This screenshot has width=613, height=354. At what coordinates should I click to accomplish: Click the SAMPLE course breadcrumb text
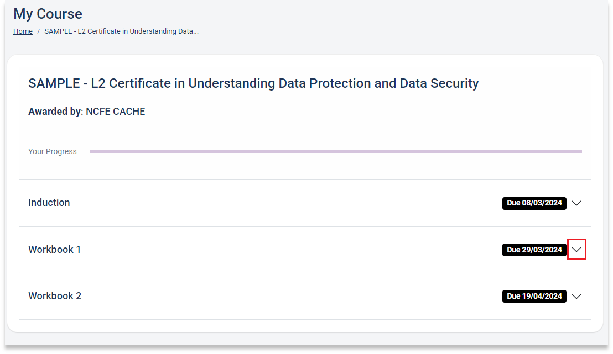coord(121,31)
